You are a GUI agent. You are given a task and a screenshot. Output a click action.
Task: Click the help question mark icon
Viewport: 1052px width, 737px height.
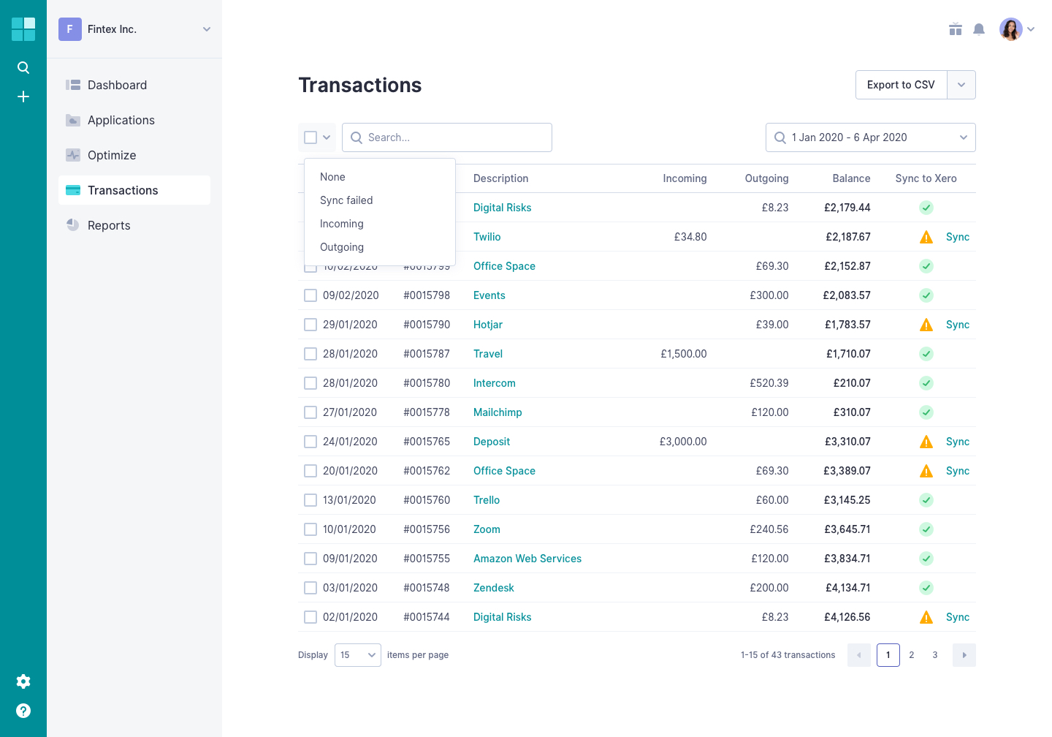[x=23, y=710]
